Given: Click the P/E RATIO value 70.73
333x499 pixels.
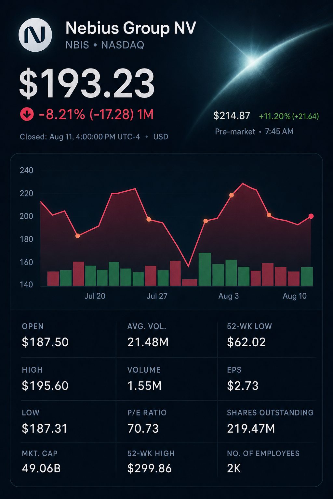Looking at the screenshot, I should [143, 429].
